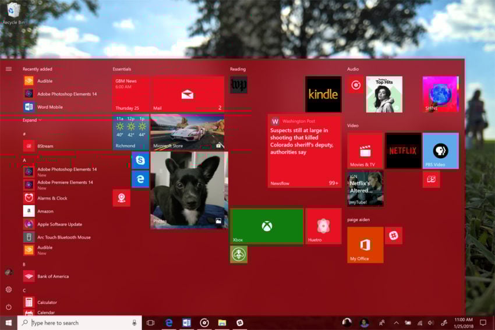The height and width of the screenshot is (330, 495).
Task: Open the small green bee tile
Action: point(239,254)
